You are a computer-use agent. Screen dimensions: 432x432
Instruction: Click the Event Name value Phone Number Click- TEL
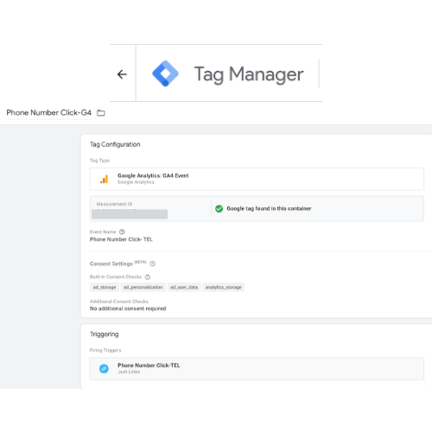pos(121,239)
